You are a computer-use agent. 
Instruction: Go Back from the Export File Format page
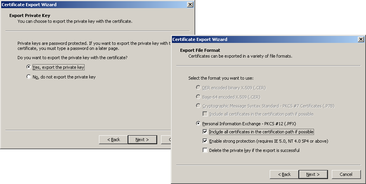pyautogui.click(x=284, y=174)
